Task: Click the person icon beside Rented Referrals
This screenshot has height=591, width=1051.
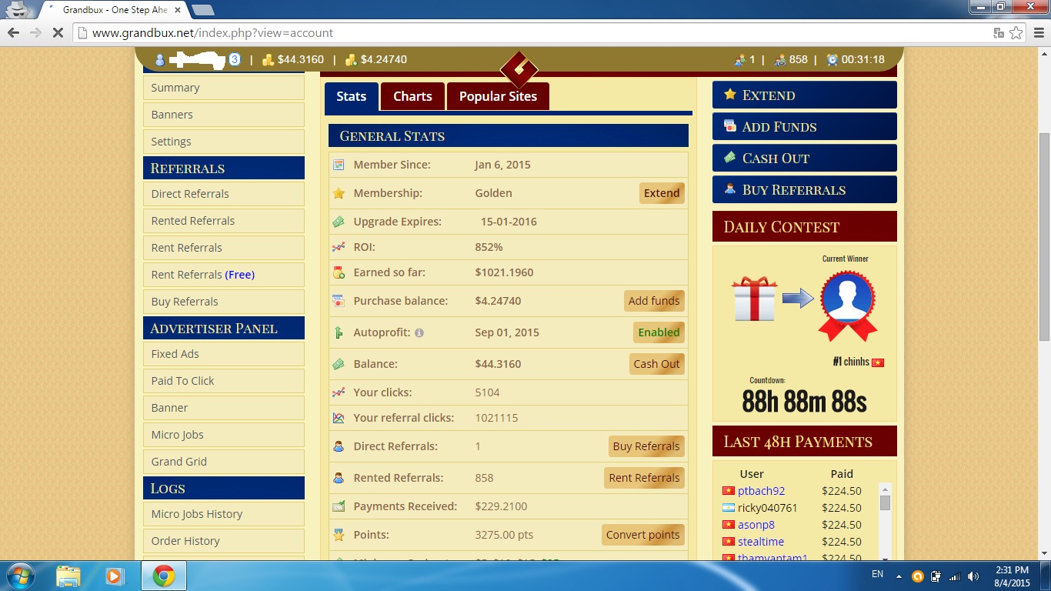Action: pos(339,478)
